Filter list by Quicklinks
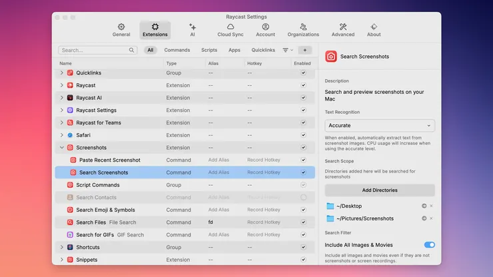Image resolution: width=493 pixels, height=277 pixels. pyautogui.click(x=263, y=50)
